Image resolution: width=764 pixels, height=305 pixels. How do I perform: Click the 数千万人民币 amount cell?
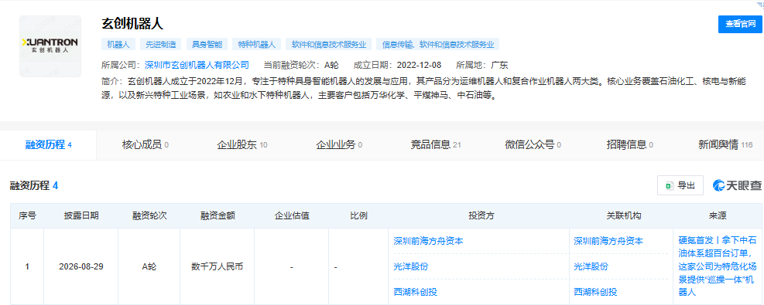(x=218, y=266)
